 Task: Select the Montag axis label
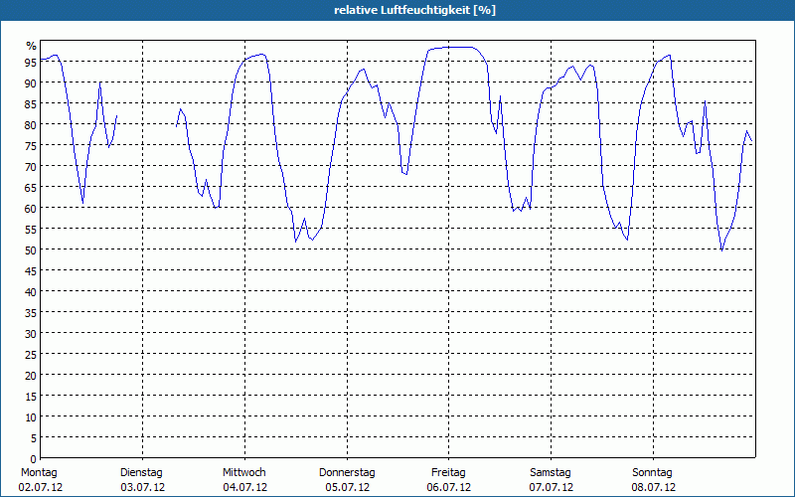click(39, 473)
